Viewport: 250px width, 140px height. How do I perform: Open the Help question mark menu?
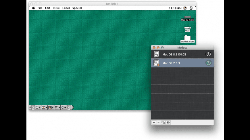185,8
